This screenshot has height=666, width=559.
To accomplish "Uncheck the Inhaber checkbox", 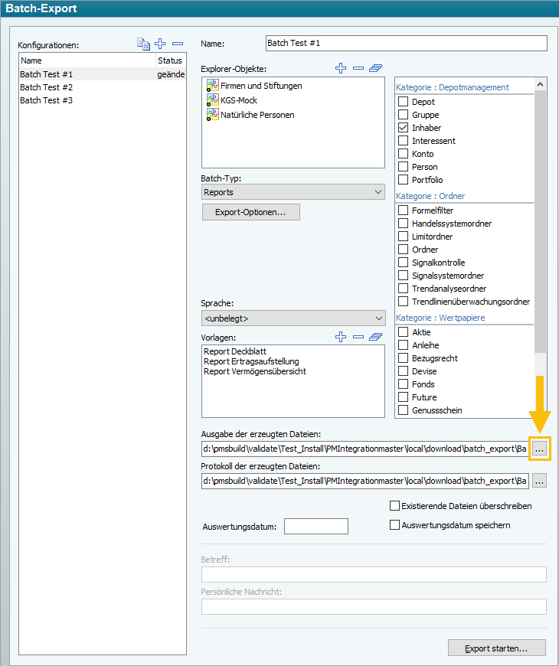I will click(x=404, y=128).
